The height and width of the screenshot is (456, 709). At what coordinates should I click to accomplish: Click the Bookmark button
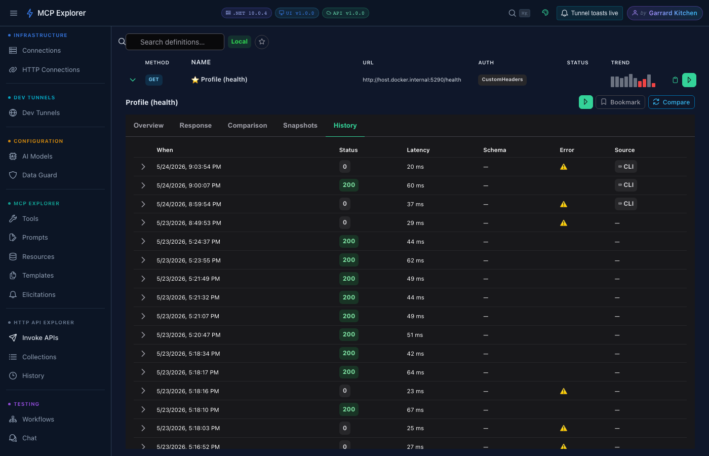[x=620, y=102]
